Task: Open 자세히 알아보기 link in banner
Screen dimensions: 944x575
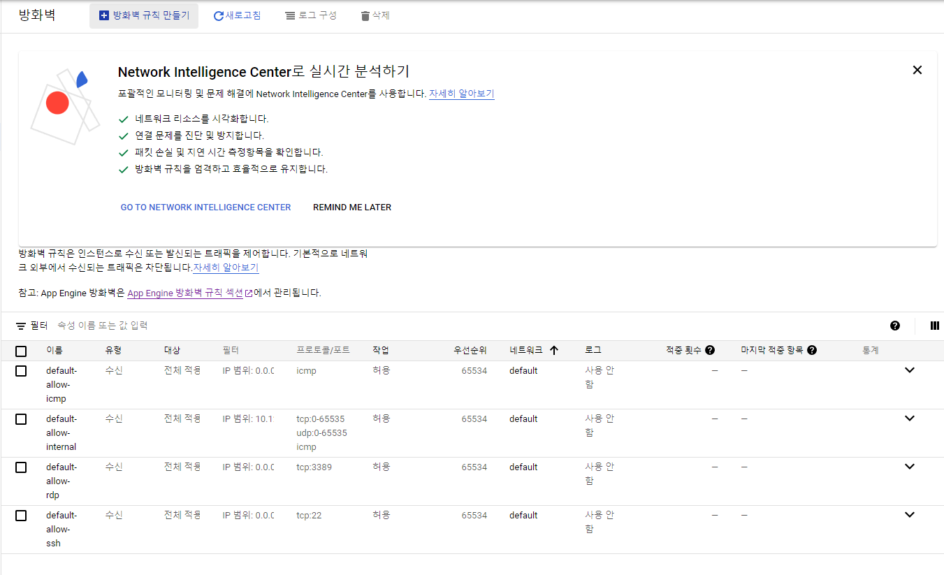Action: [x=461, y=94]
